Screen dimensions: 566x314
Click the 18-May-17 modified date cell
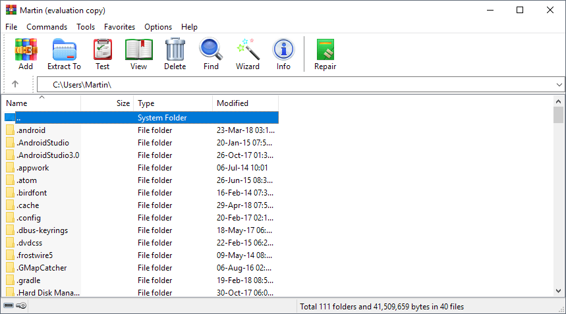coord(244,230)
